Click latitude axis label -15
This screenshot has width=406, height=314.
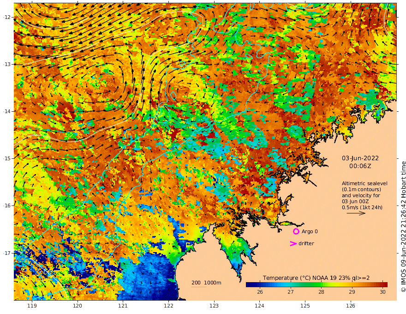click(x=7, y=158)
